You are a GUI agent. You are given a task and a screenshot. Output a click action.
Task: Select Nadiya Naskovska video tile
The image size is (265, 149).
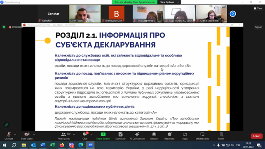180,14
